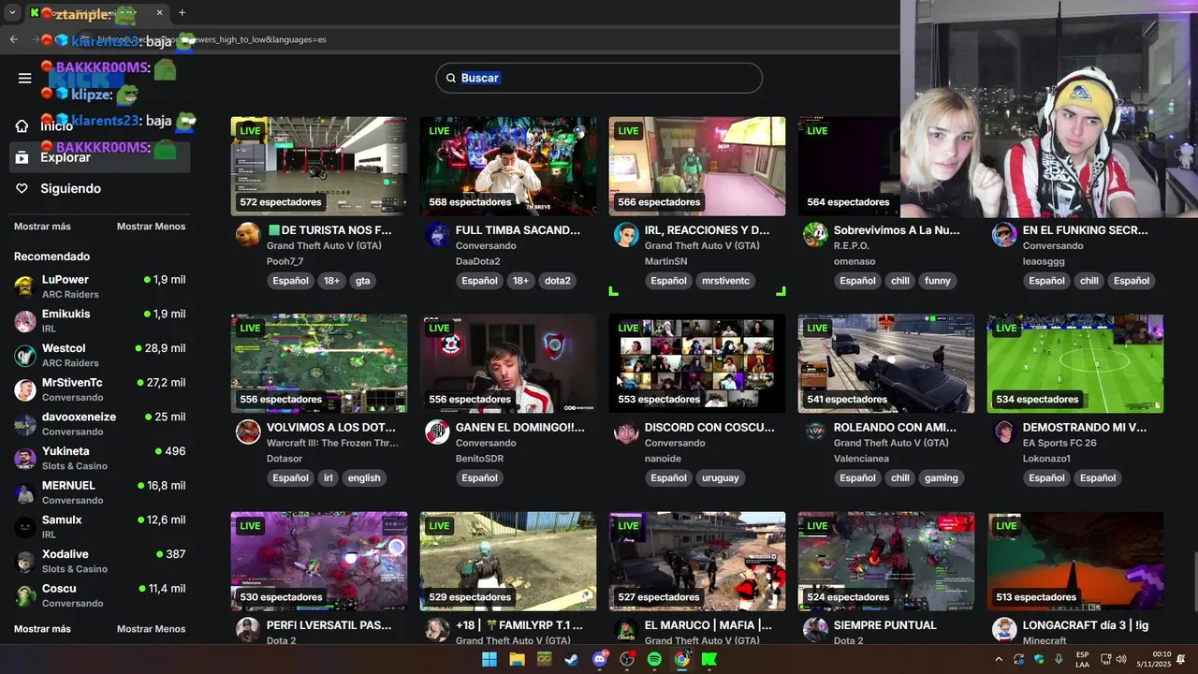Open MartinSN channel avatar

click(x=626, y=235)
